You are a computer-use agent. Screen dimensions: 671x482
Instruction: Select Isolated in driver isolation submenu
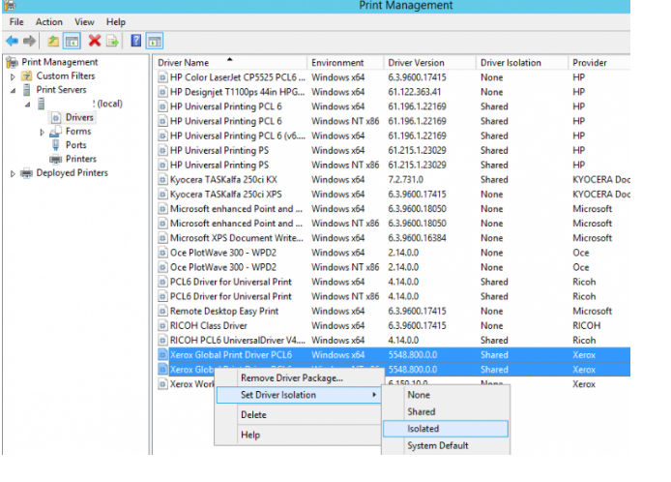[446, 429]
